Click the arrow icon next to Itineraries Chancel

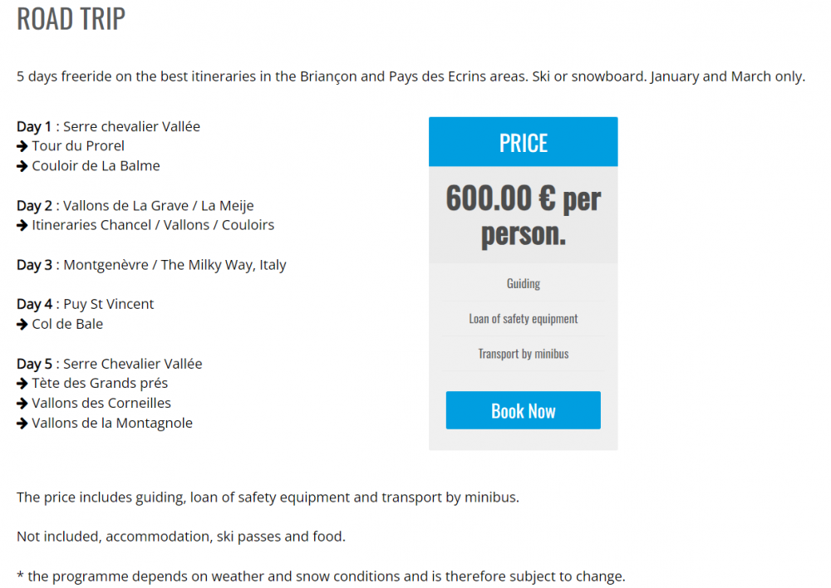click(22, 225)
